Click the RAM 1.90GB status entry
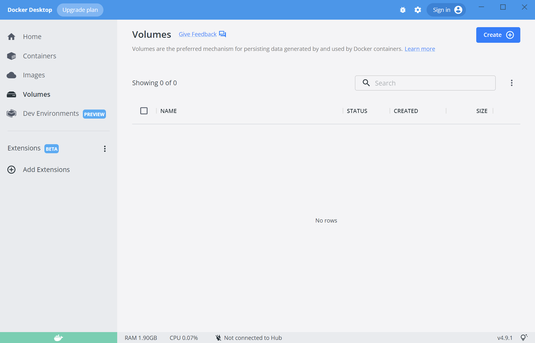 click(141, 338)
